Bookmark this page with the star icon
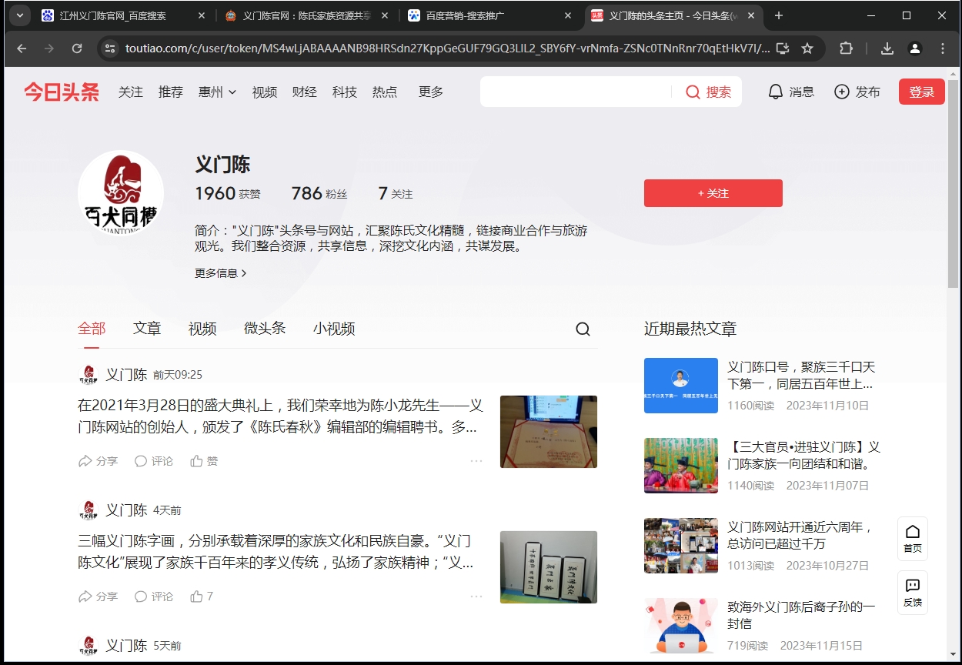This screenshot has width=962, height=665. 807,48
